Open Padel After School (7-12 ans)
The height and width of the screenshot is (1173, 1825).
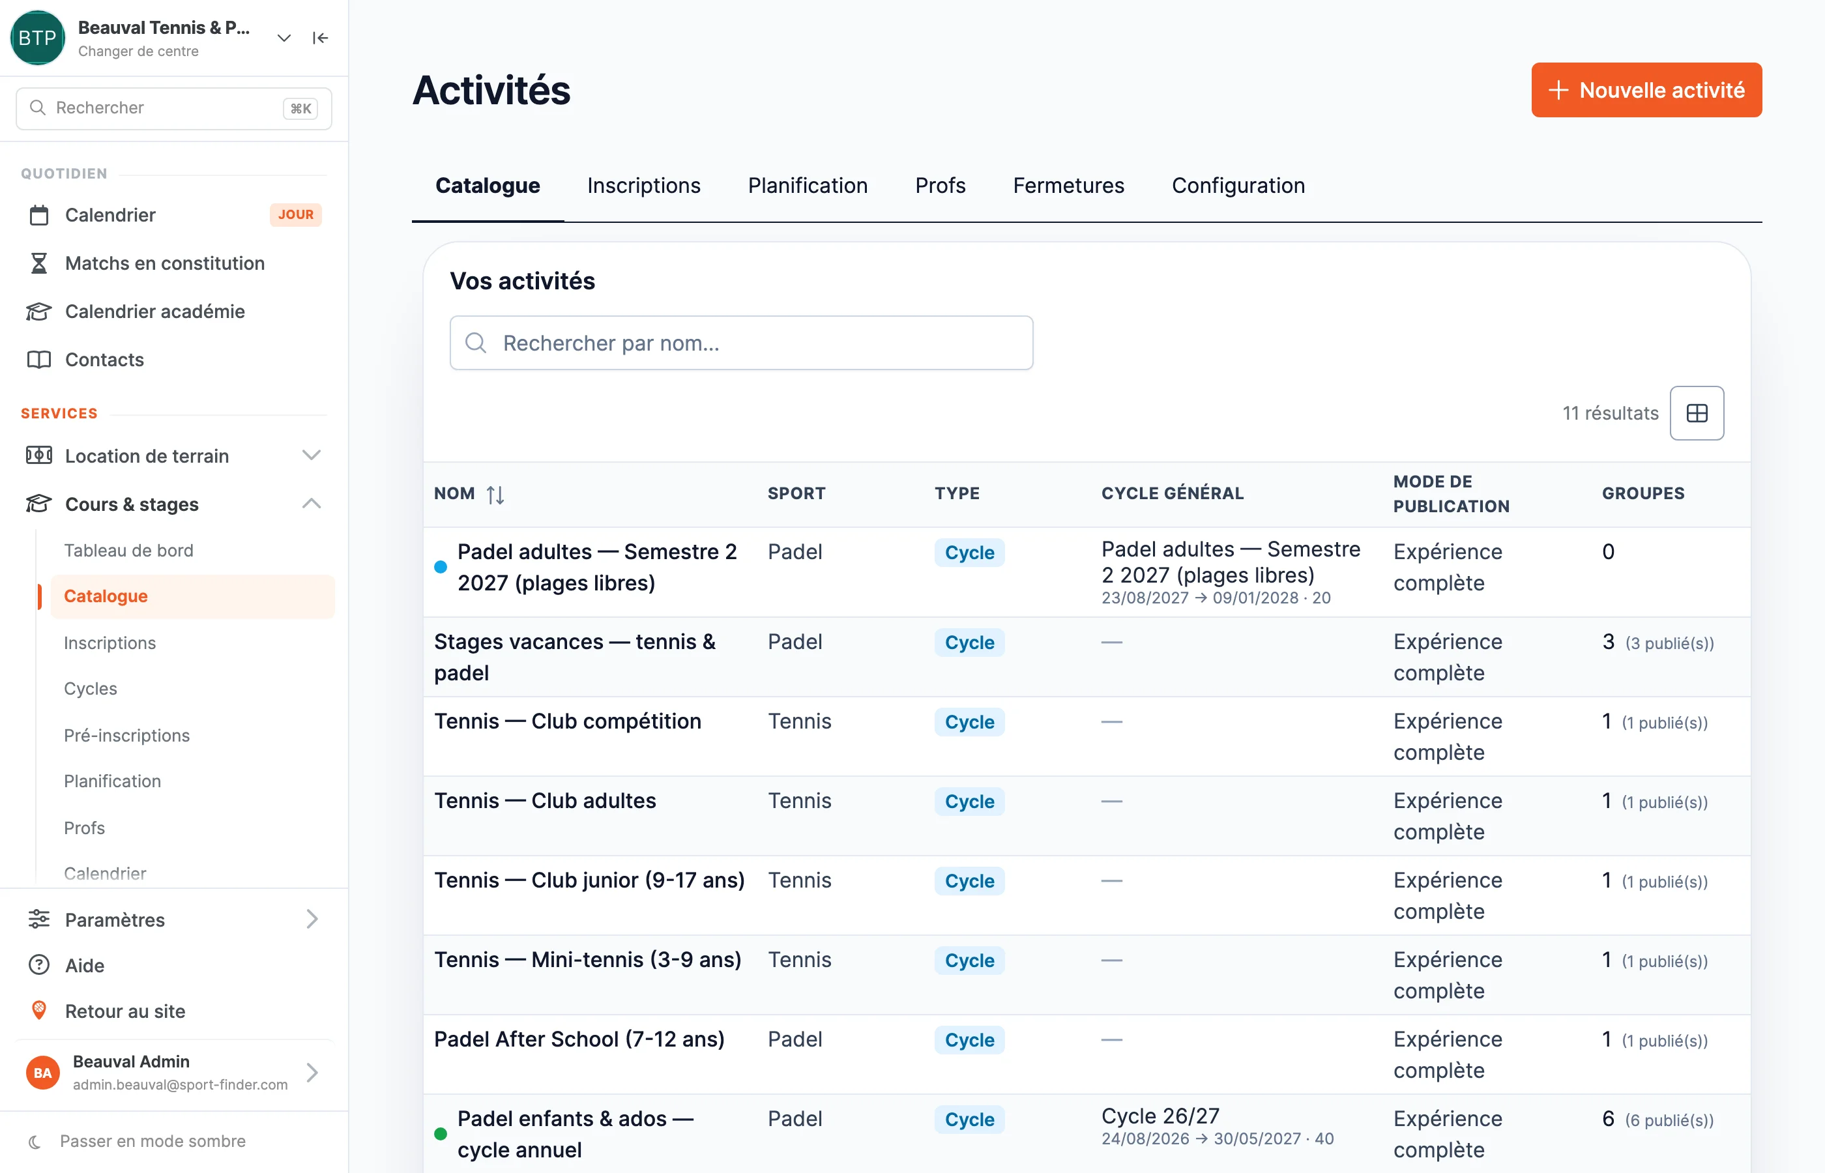coord(579,1039)
